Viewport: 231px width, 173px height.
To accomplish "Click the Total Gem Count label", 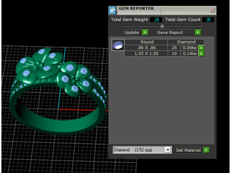I will tap(183, 20).
